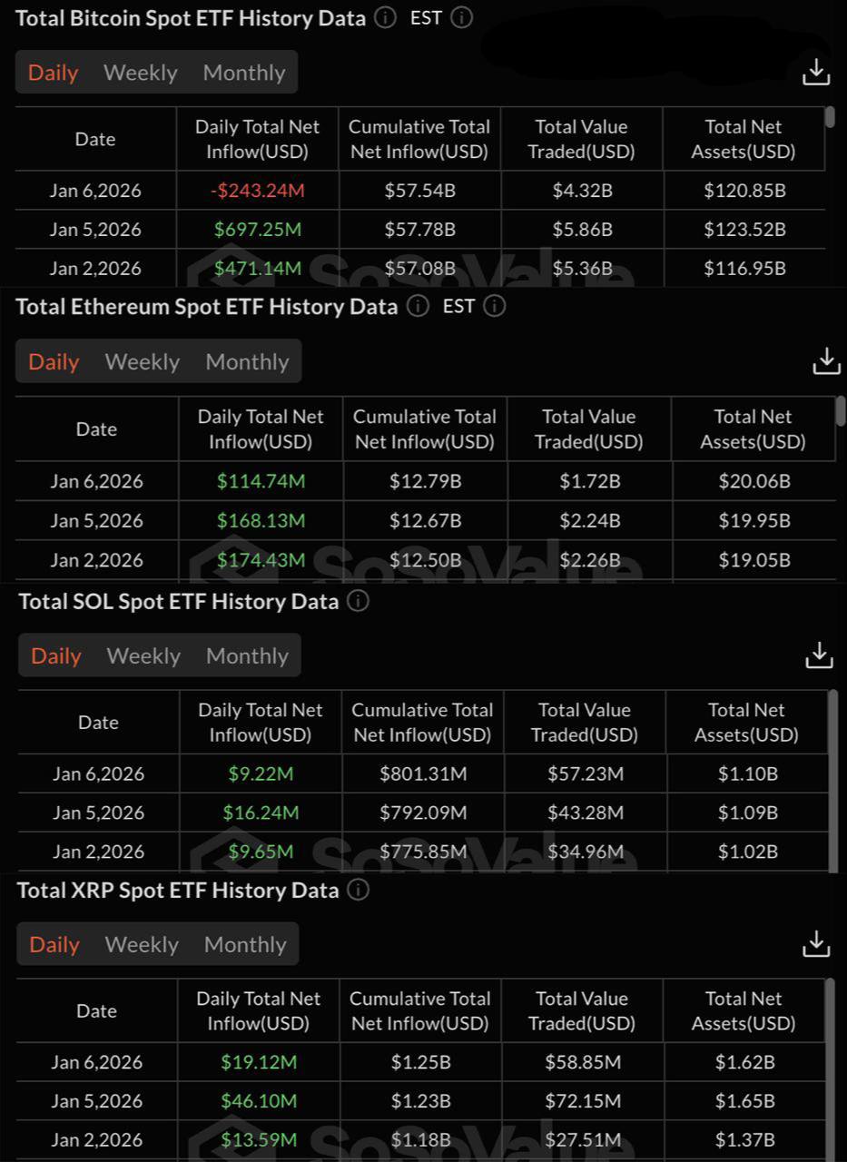This screenshot has width=847, height=1162.
Task: Download Ethereum Spot ETF history data
Action: (826, 360)
